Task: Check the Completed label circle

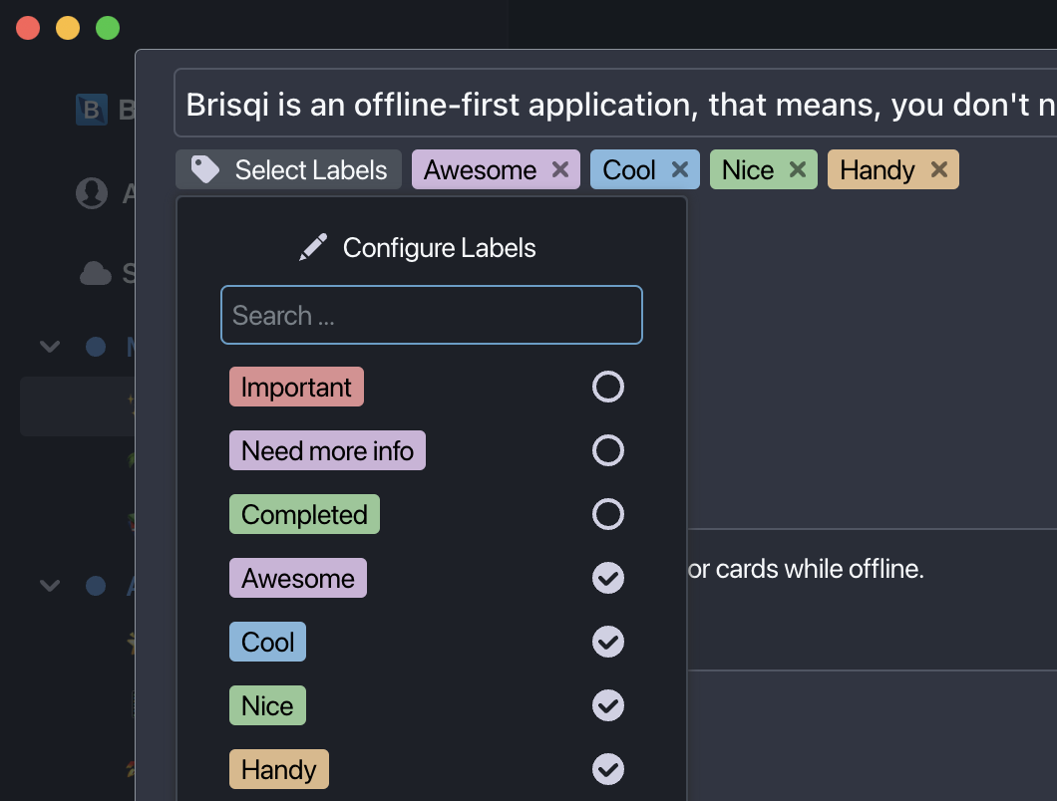Action: 608,514
